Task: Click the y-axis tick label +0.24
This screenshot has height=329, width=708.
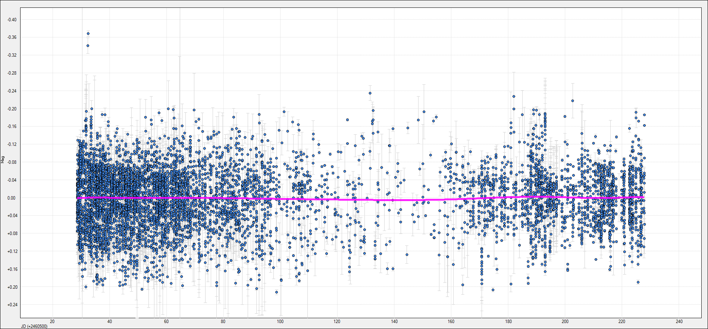Action: tap(12, 305)
